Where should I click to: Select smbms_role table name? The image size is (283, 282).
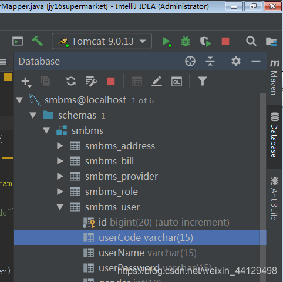point(112,192)
